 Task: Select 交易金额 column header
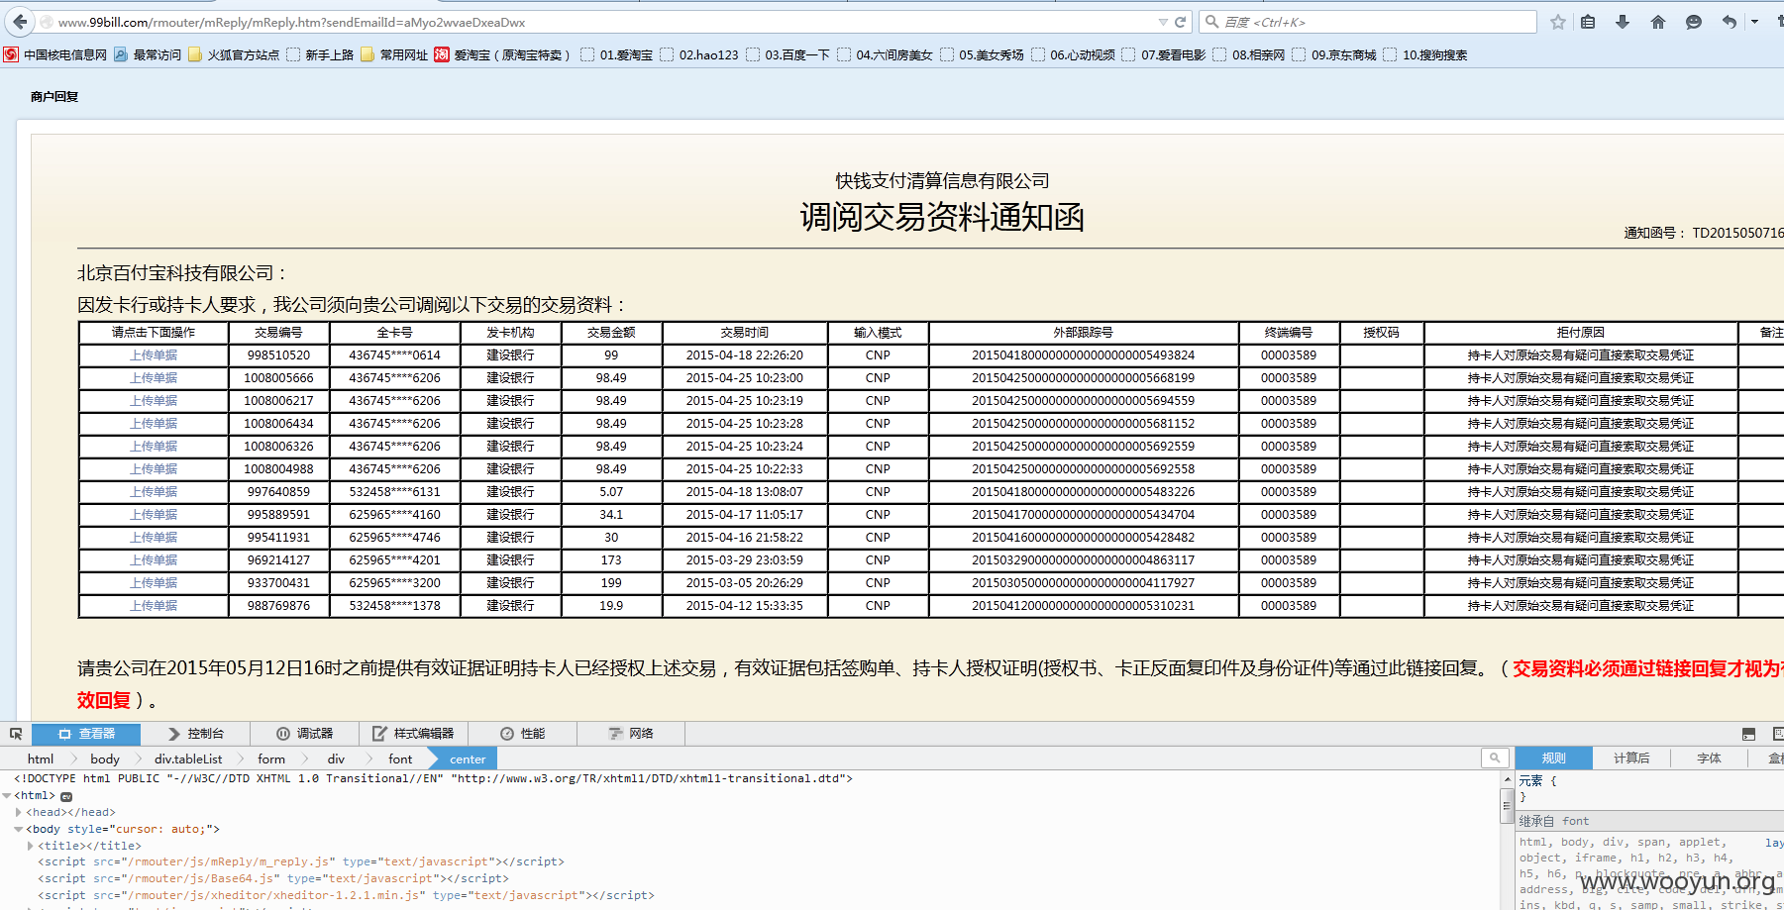611,333
